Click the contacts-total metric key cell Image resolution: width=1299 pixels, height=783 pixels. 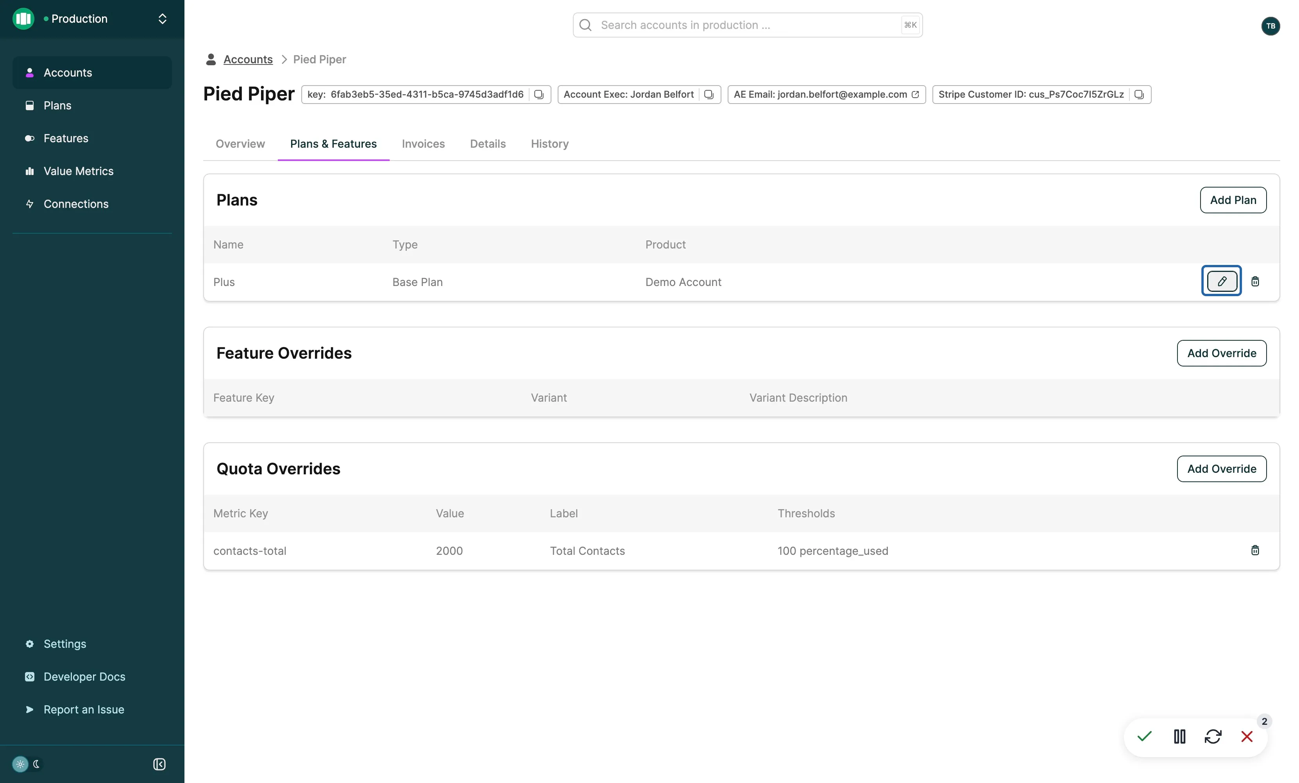click(250, 551)
